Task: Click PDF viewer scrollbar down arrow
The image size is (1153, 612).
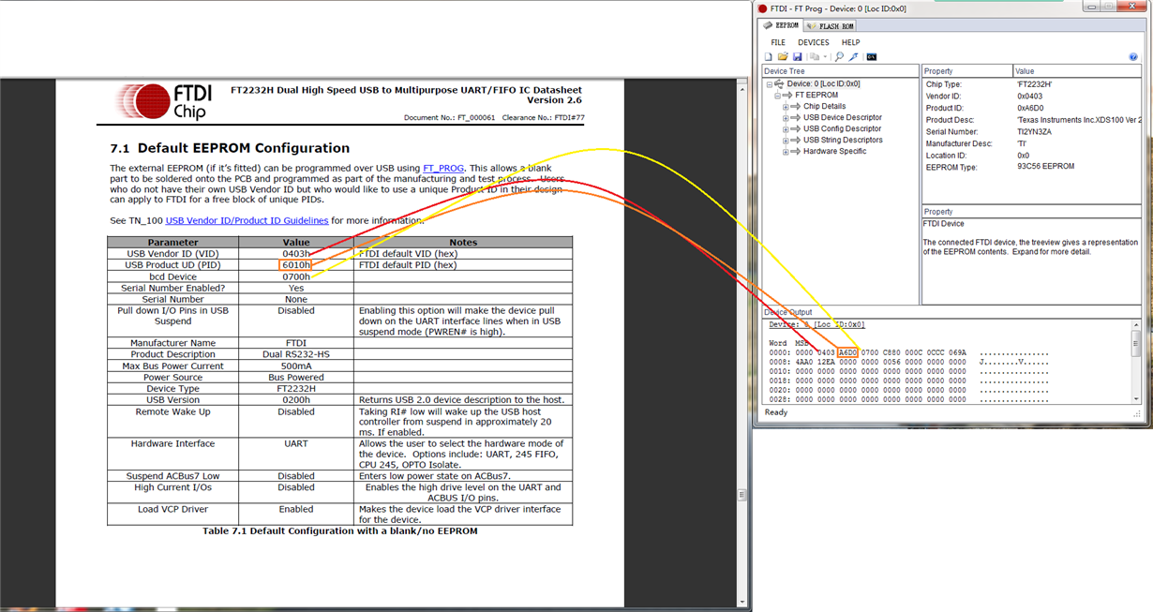Action: click(x=744, y=603)
